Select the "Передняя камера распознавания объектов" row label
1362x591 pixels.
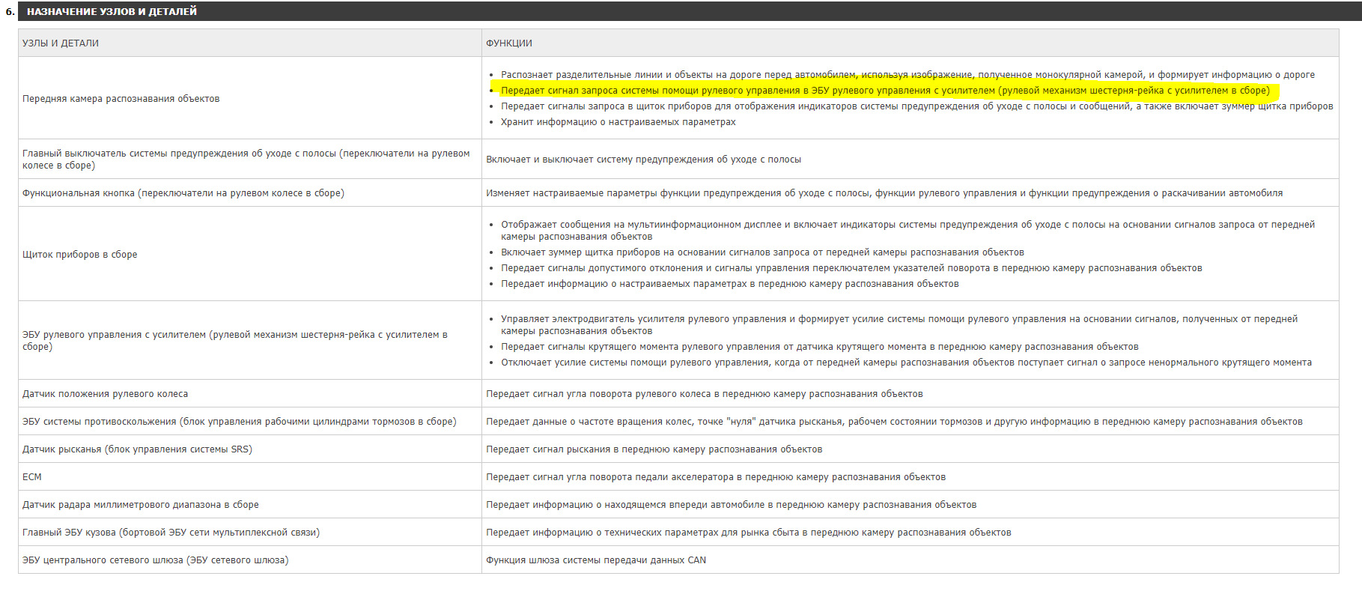point(121,99)
